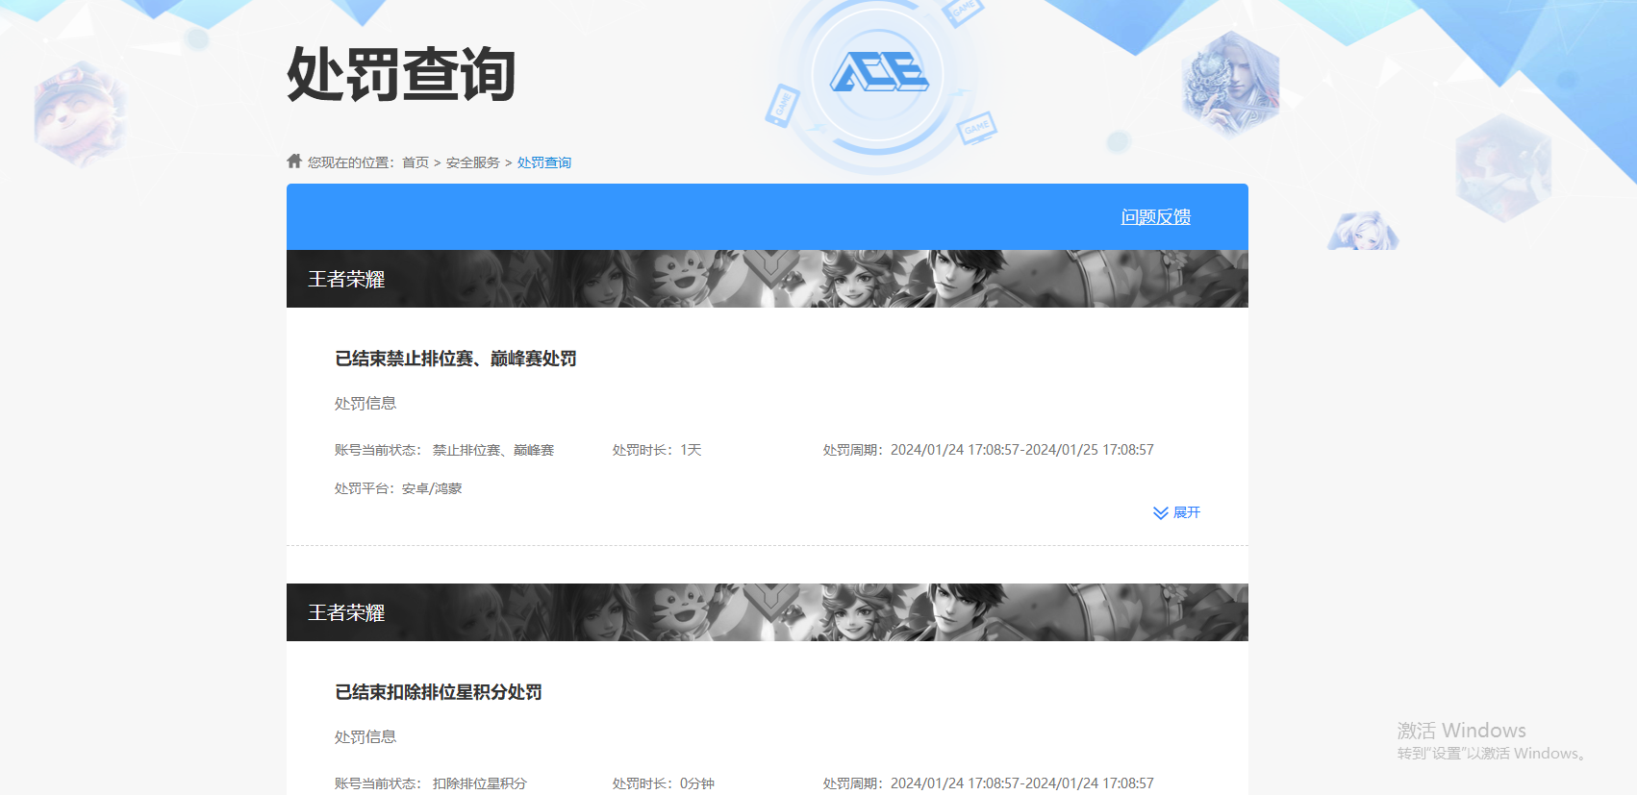Click the double-chevron expand icon

[x=1161, y=513]
